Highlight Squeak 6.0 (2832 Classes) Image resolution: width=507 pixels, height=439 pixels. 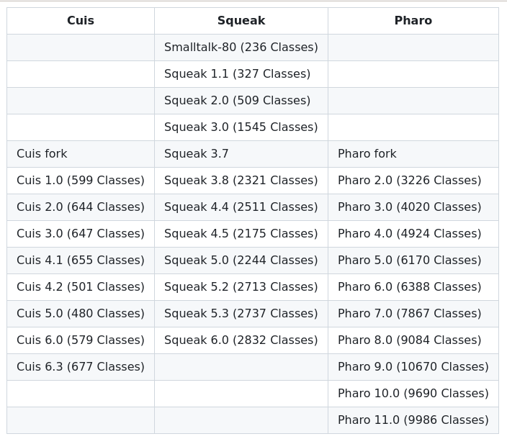click(241, 340)
